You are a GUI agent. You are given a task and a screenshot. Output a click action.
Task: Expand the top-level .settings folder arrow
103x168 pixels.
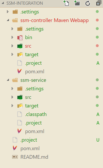7,12
